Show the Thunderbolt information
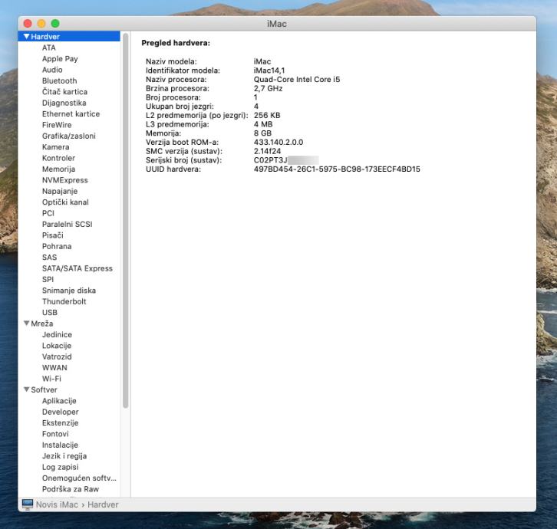The image size is (557, 529). click(64, 301)
